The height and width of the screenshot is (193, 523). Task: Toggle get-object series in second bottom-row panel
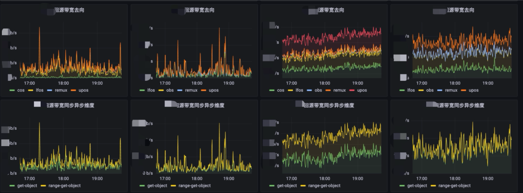[157, 186]
